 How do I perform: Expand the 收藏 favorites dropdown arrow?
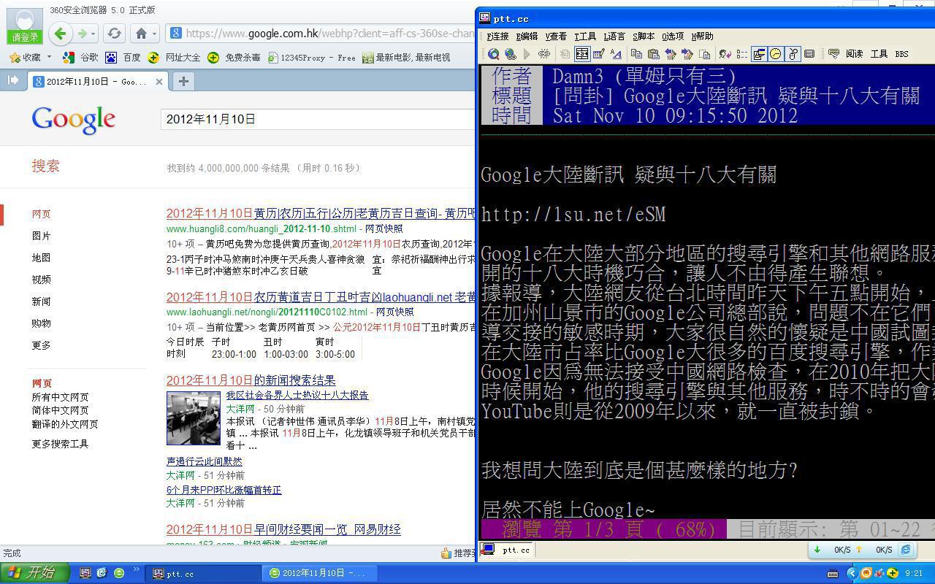(x=49, y=57)
